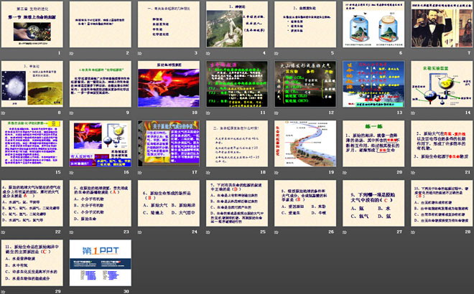Click slide number label 22
Screen dimensions: 474x294
click(57, 232)
